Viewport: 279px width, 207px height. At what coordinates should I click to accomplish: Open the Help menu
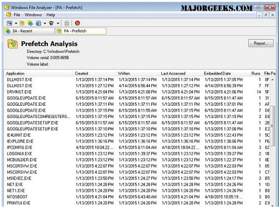pyautogui.click(x=51, y=14)
